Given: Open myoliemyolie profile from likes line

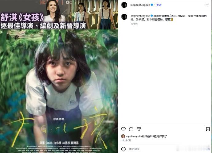Looking at the screenshot, I should [134, 136].
